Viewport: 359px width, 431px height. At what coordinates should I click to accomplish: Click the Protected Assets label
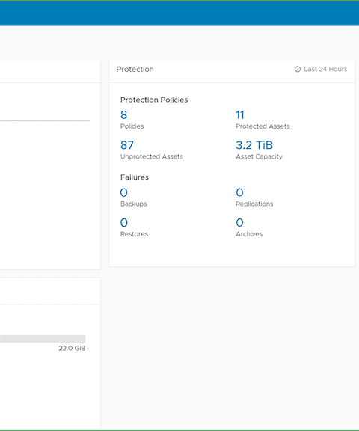point(263,126)
